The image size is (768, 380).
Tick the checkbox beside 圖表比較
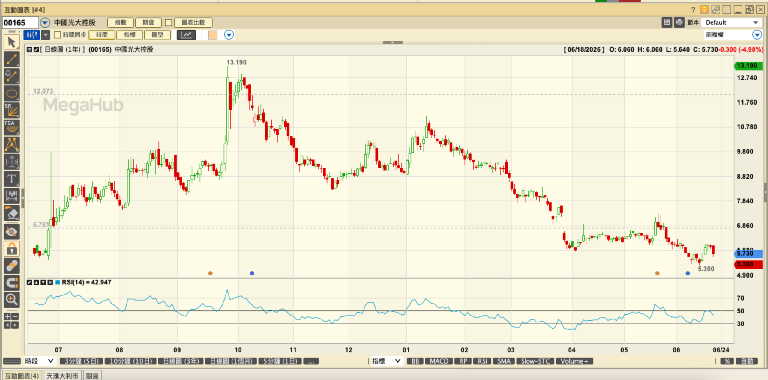(168, 23)
